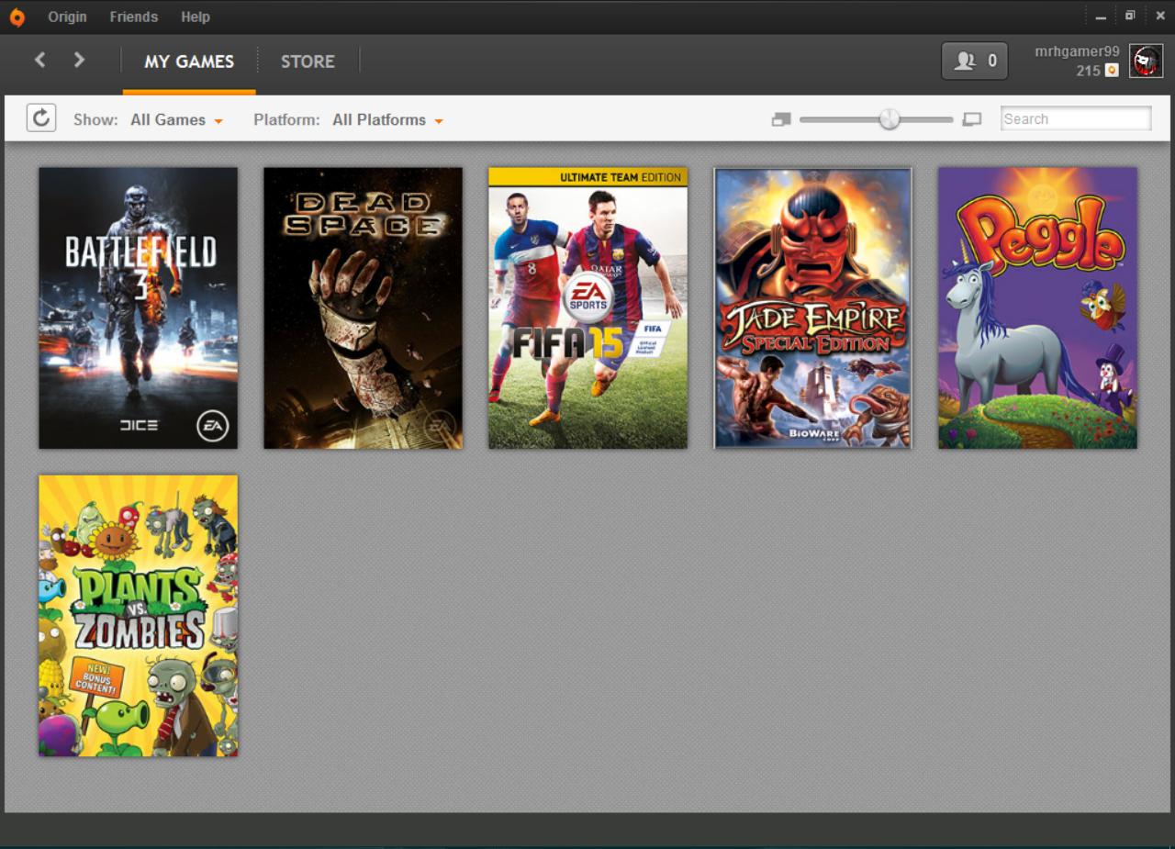Click the Origin points coin icon
The image size is (1175, 849).
tap(1112, 71)
